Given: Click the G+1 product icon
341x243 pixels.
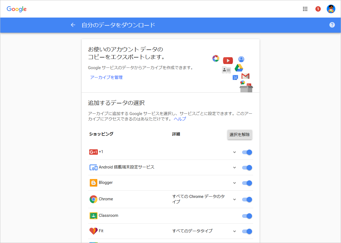Looking at the screenshot, I should pyautogui.click(x=93, y=152).
